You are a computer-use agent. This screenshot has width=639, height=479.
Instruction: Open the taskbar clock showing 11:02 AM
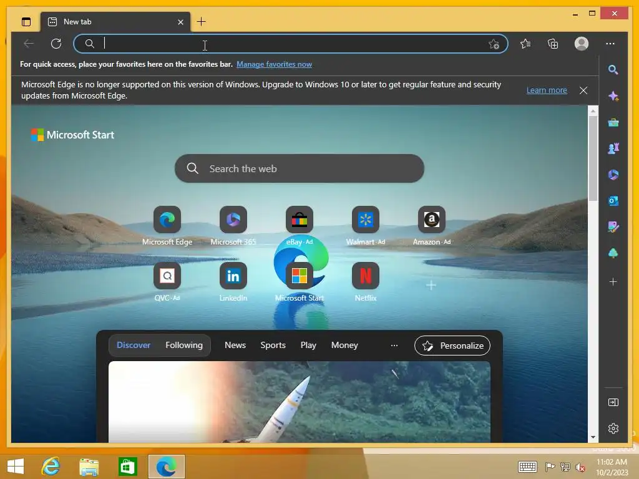(x=612, y=467)
